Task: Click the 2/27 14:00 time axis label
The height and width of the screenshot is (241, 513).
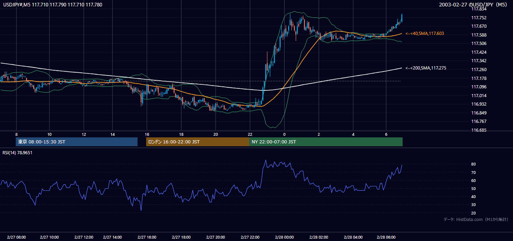Action: click(112, 237)
